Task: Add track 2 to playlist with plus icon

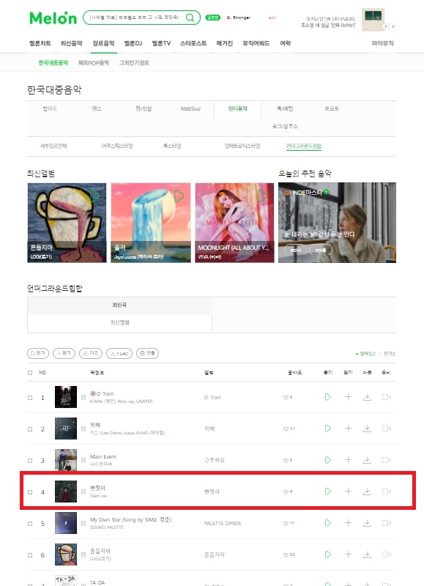Action: pyautogui.click(x=348, y=429)
